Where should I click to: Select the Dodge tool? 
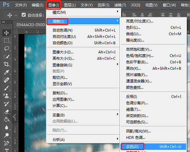tap(7, 135)
